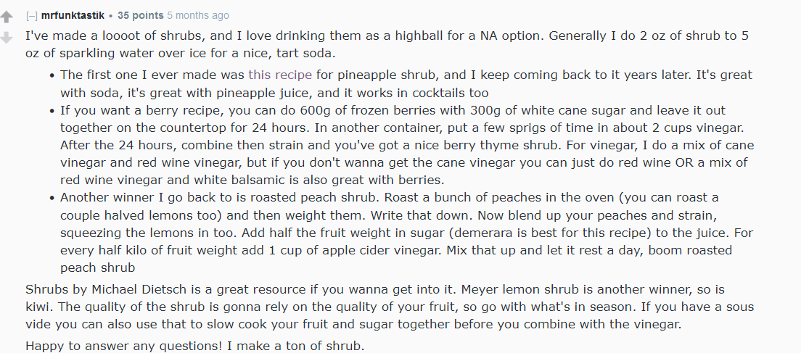Viewport: 801px width, 353px height.
Task: Click the "5 months ago" timestamp
Action: coord(197,15)
